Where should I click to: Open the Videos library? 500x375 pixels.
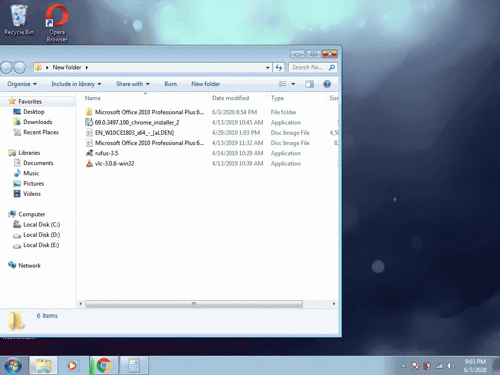coord(32,193)
